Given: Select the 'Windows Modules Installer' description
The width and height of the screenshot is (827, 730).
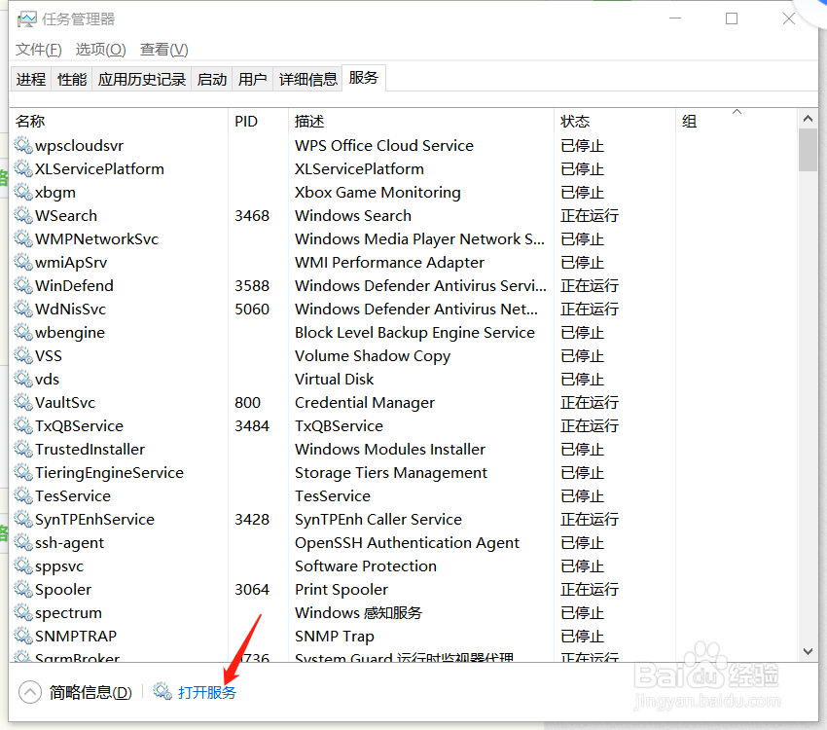Looking at the screenshot, I should click(x=390, y=449).
